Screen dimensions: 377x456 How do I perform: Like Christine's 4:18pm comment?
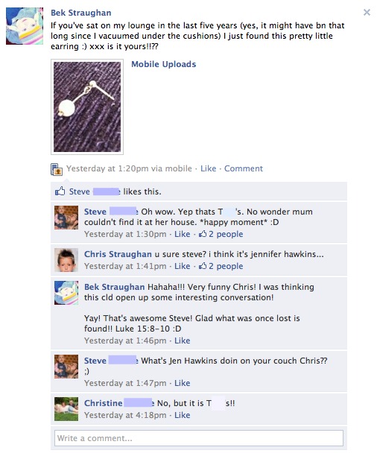183,415
